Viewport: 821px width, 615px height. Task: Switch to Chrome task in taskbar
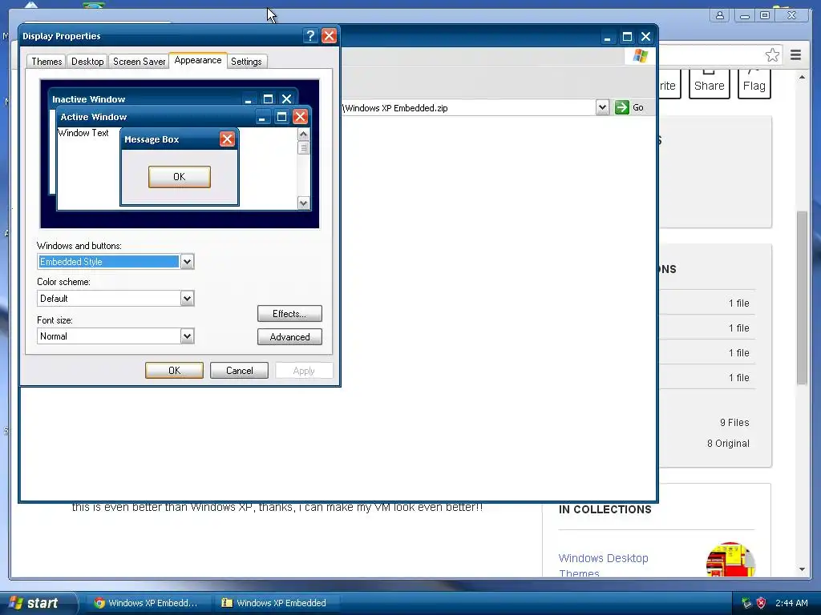click(x=147, y=603)
